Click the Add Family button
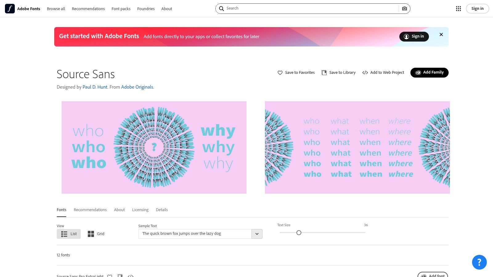Screen dimensions: 493x277 point(429,73)
